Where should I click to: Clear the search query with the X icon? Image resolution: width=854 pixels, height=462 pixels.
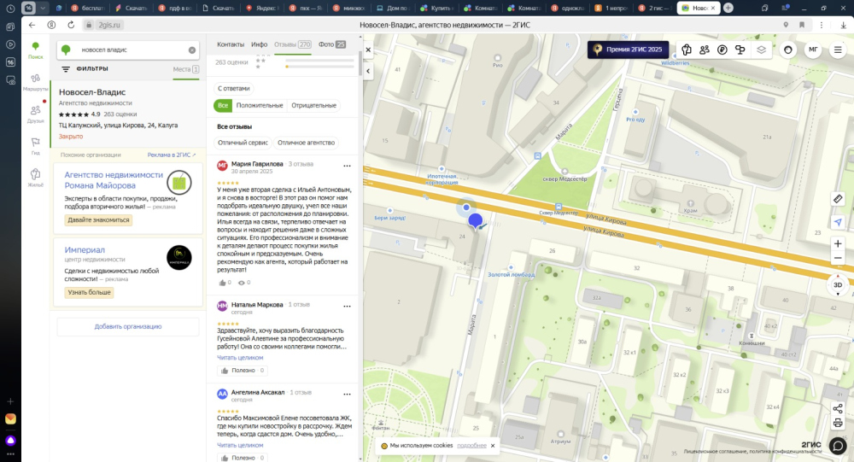pos(192,50)
